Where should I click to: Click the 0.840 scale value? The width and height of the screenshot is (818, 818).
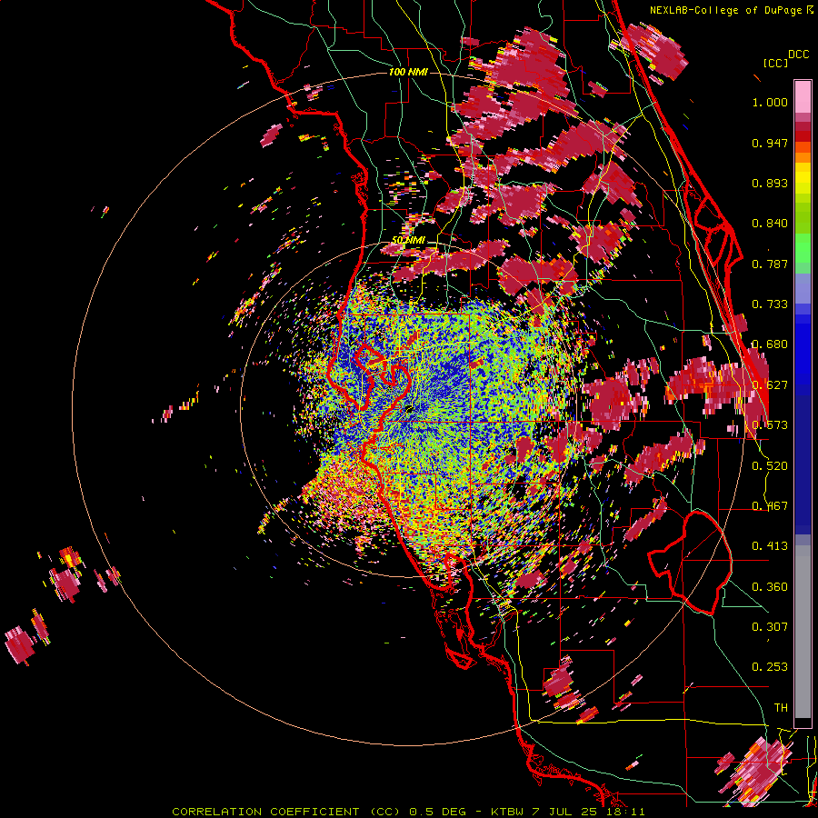770,224
